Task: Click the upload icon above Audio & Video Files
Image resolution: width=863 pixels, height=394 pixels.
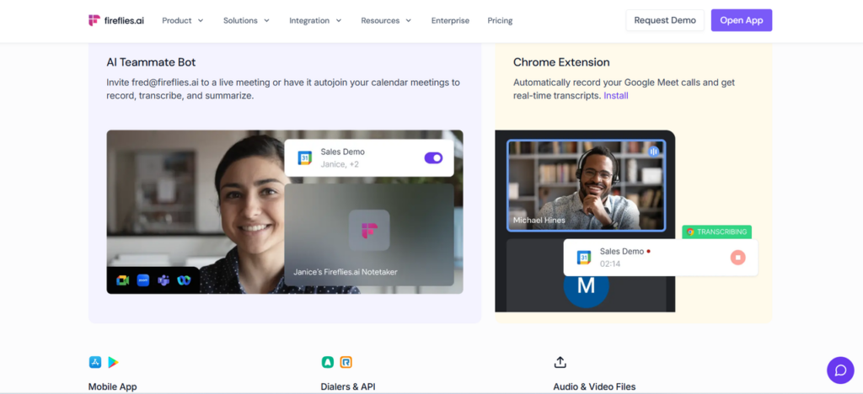Action: pyautogui.click(x=560, y=362)
